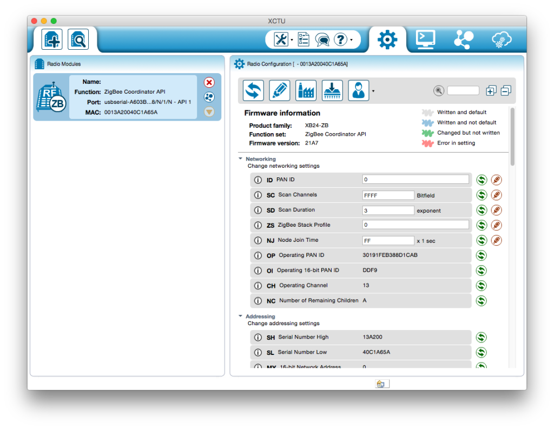554x429 pixels.
Task: Switch to the Network working mode tab
Action: coord(464,39)
